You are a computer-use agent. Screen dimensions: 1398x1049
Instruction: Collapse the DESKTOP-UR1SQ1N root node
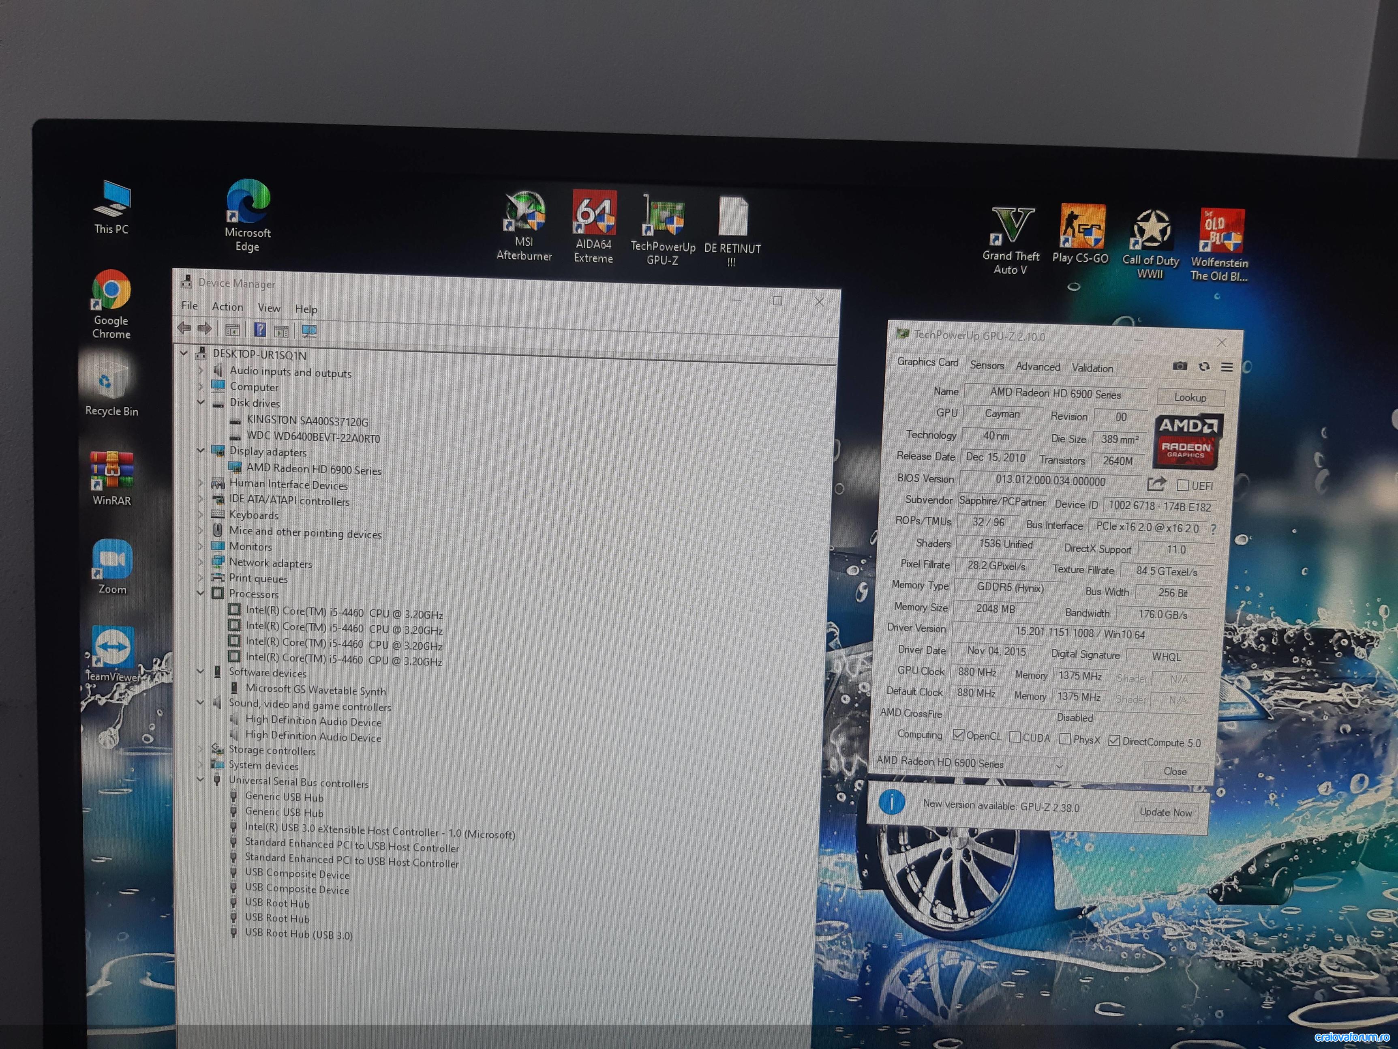tap(184, 353)
